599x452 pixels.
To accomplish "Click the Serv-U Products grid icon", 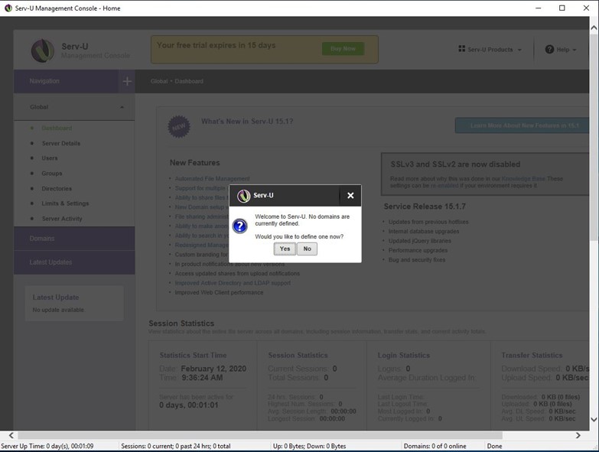I will tap(461, 49).
